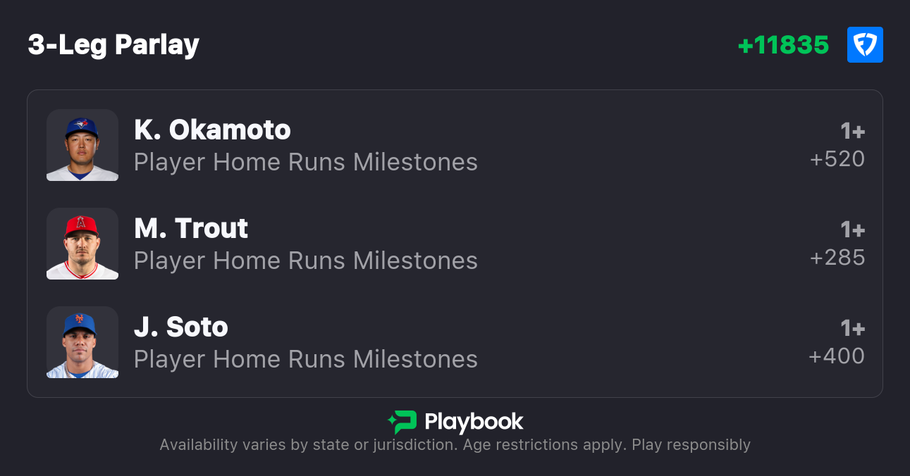
Task: Open J. Soto's player headshot
Action: pyautogui.click(x=82, y=342)
